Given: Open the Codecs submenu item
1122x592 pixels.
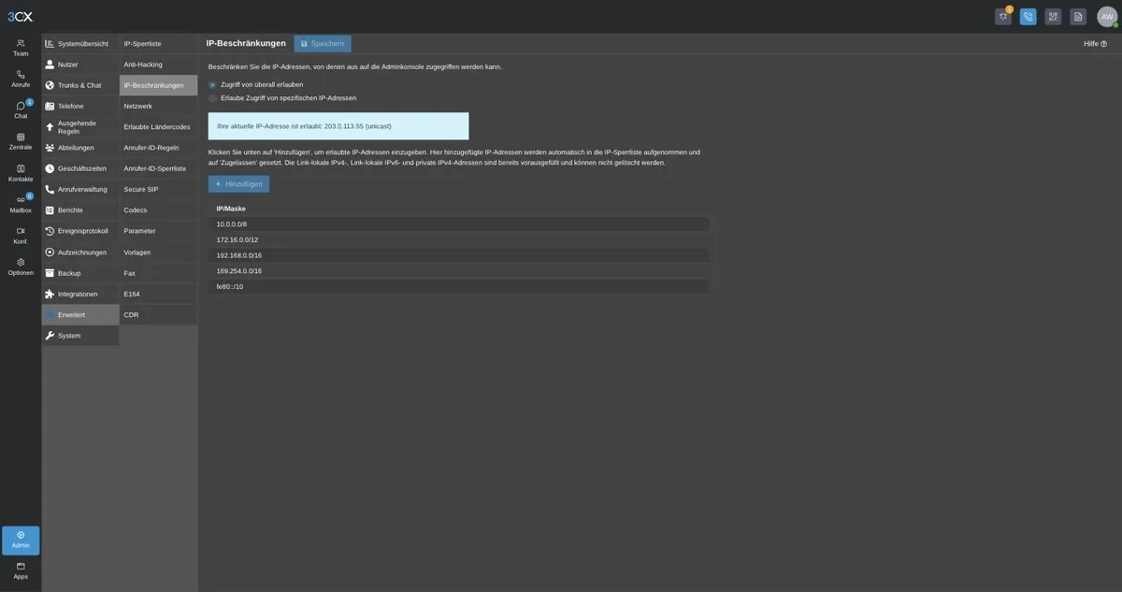Looking at the screenshot, I should [x=159, y=210].
